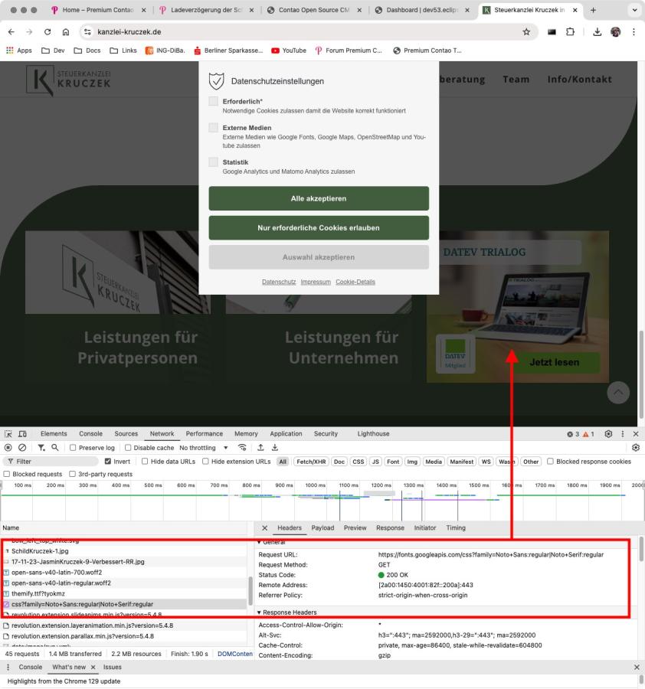
Task: Open the Sources panel tab
Action: [x=126, y=434]
